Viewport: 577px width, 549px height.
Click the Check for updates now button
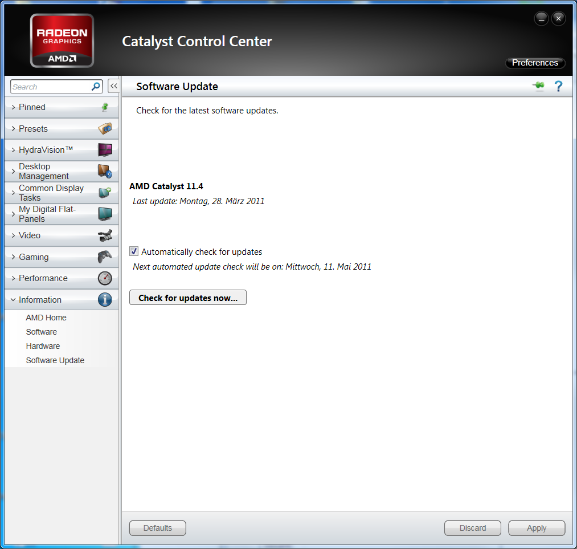click(x=187, y=297)
